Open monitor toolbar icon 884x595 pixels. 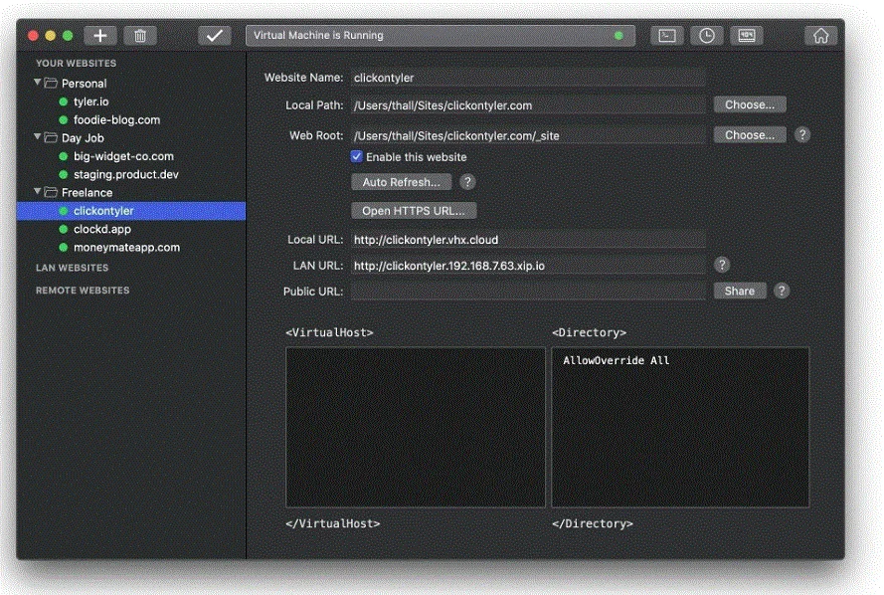(x=747, y=36)
